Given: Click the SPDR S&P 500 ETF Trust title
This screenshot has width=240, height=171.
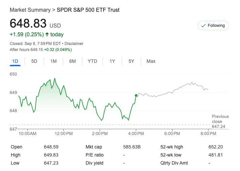Looking at the screenshot, I should click(88, 10).
